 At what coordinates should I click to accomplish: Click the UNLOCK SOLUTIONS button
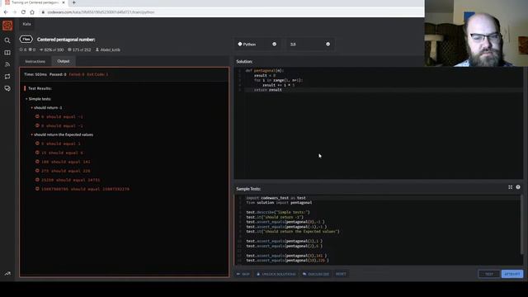[x=276, y=274]
